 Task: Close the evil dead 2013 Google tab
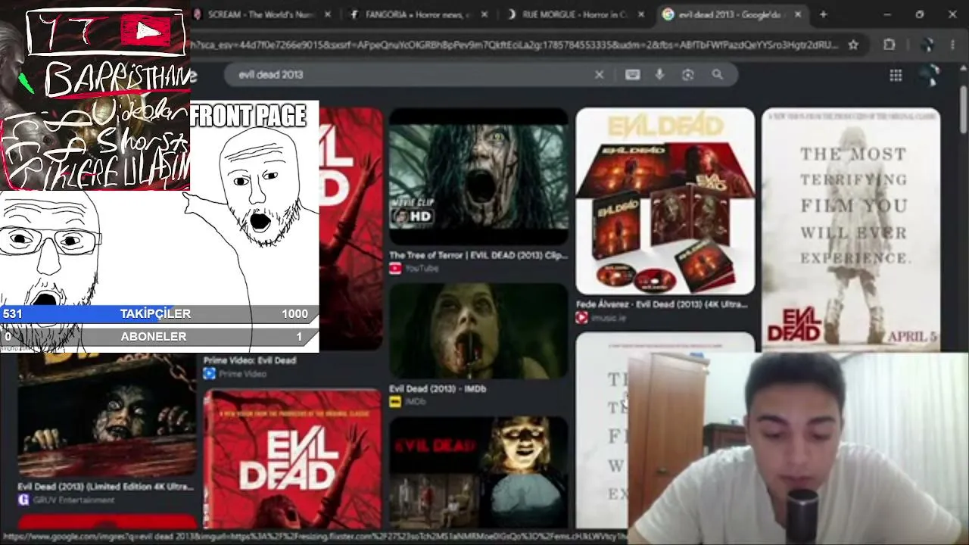798,14
